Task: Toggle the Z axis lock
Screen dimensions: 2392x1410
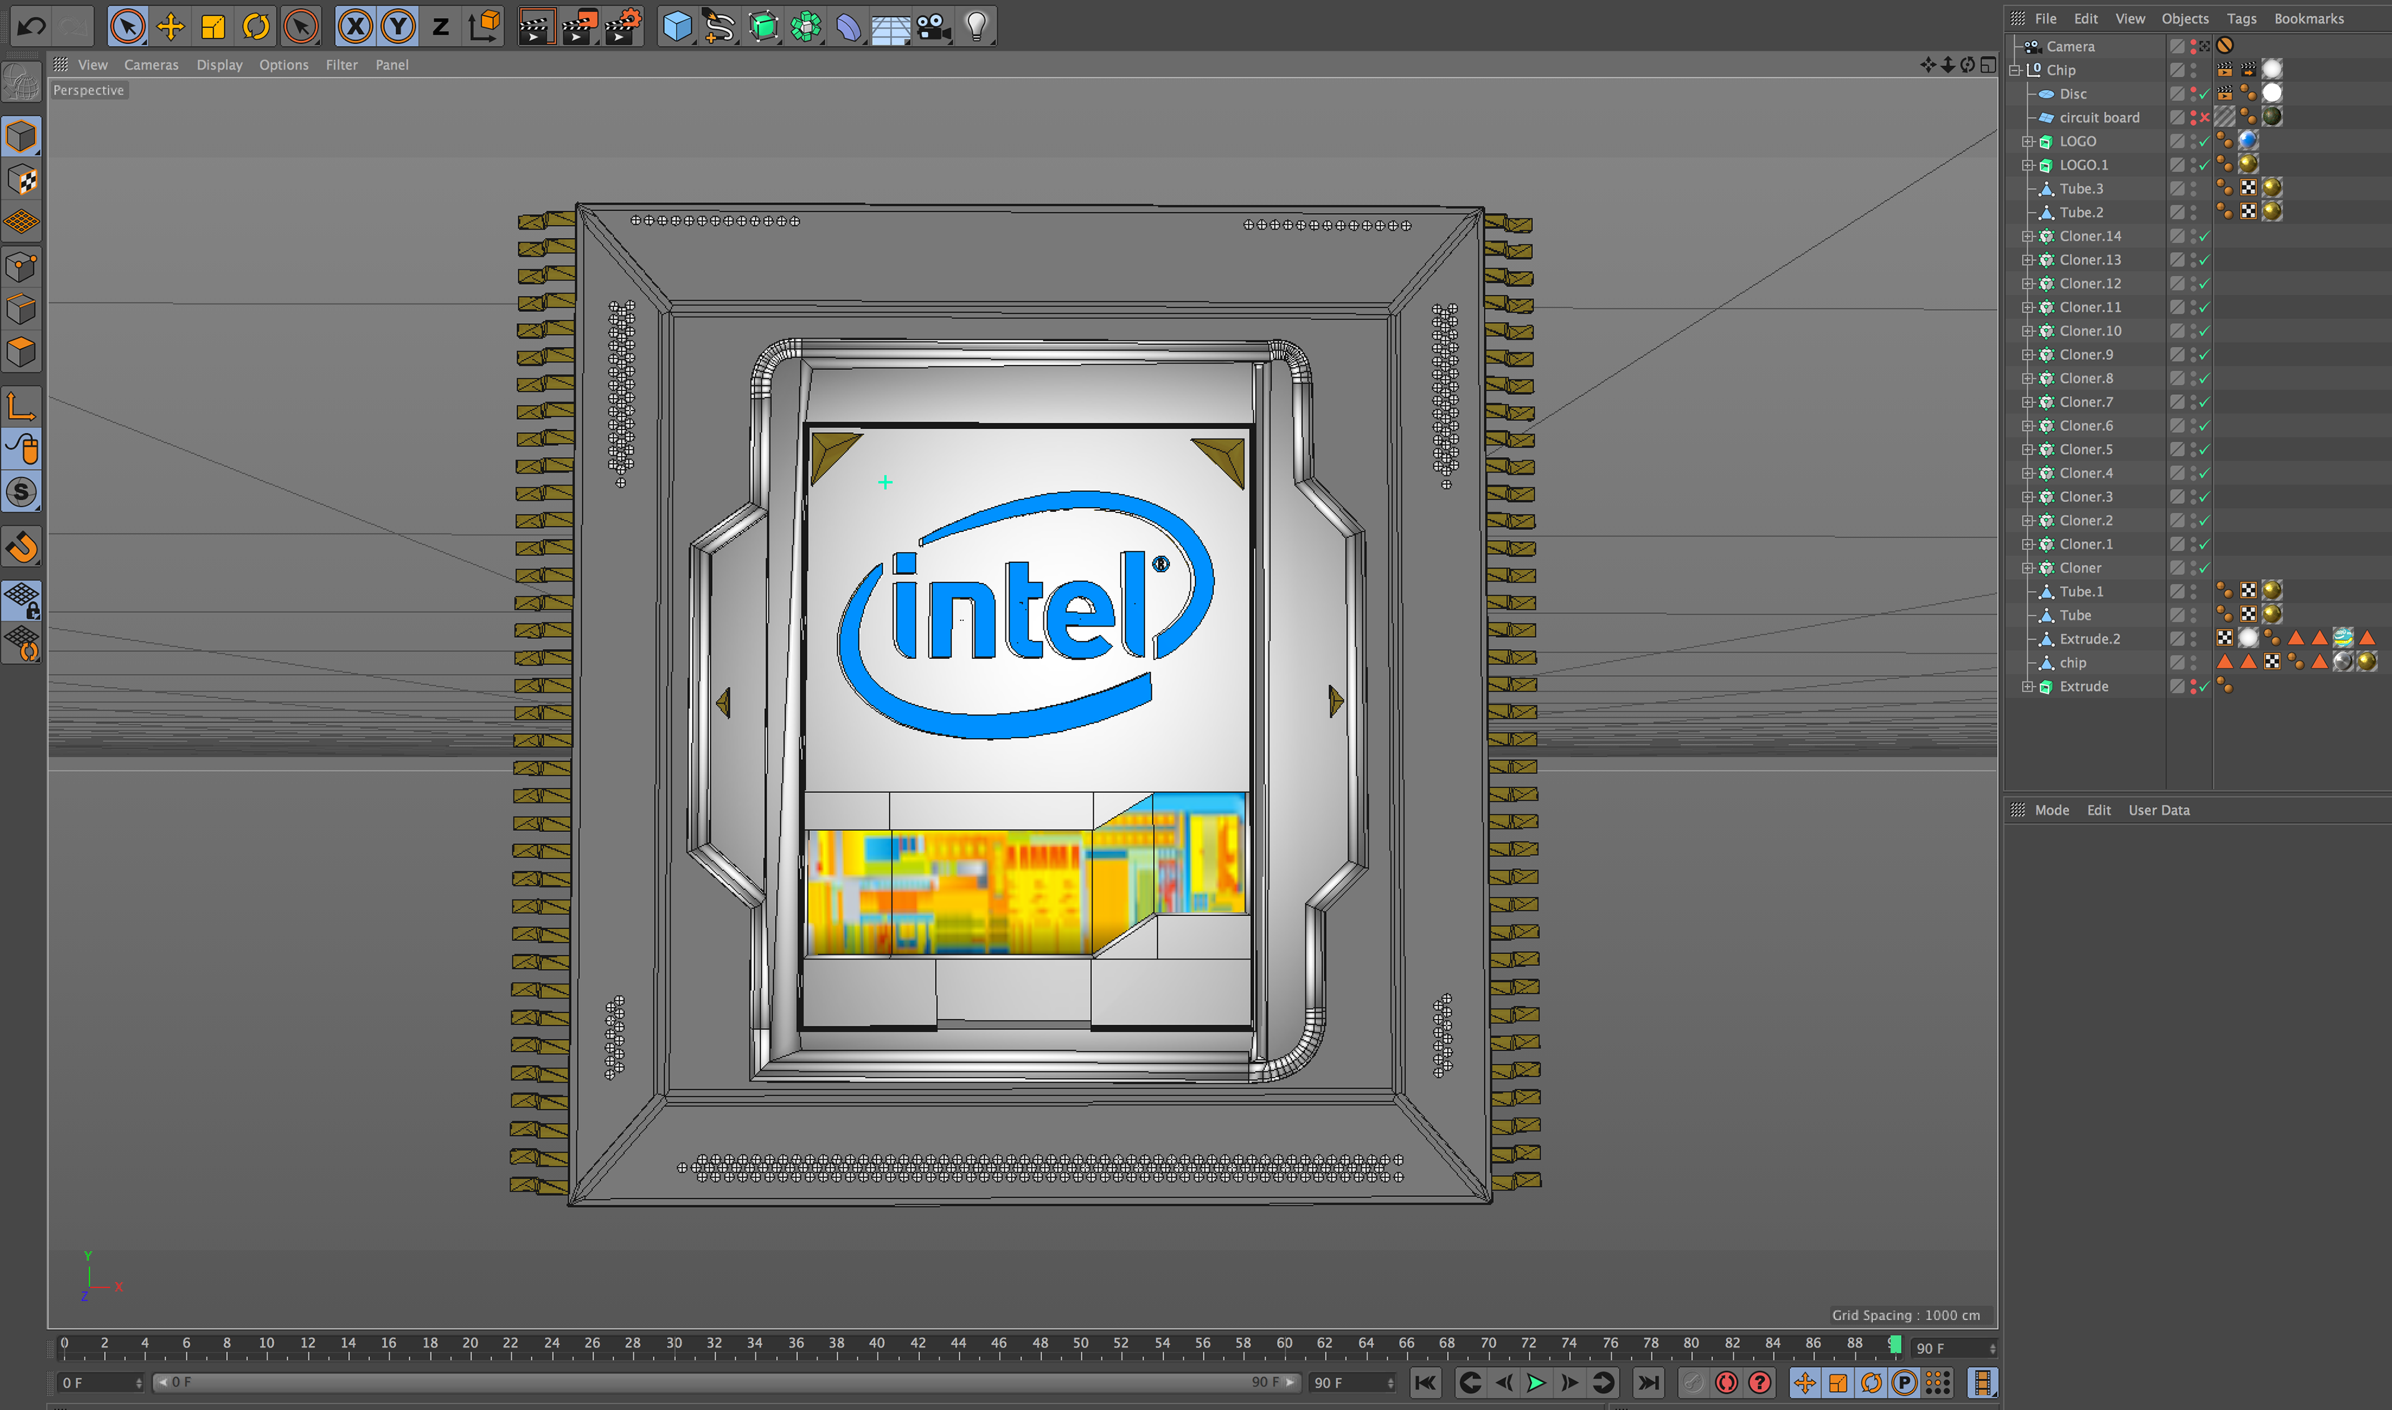Action: [440, 27]
